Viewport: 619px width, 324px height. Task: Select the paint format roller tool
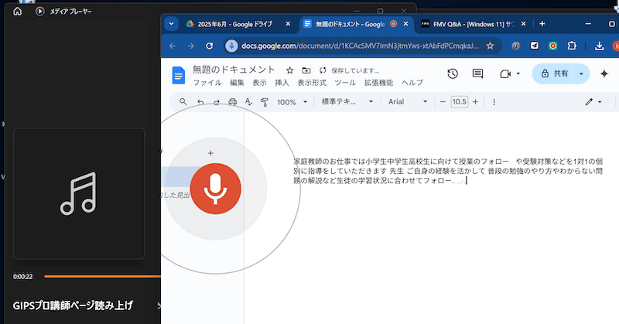pos(265,102)
